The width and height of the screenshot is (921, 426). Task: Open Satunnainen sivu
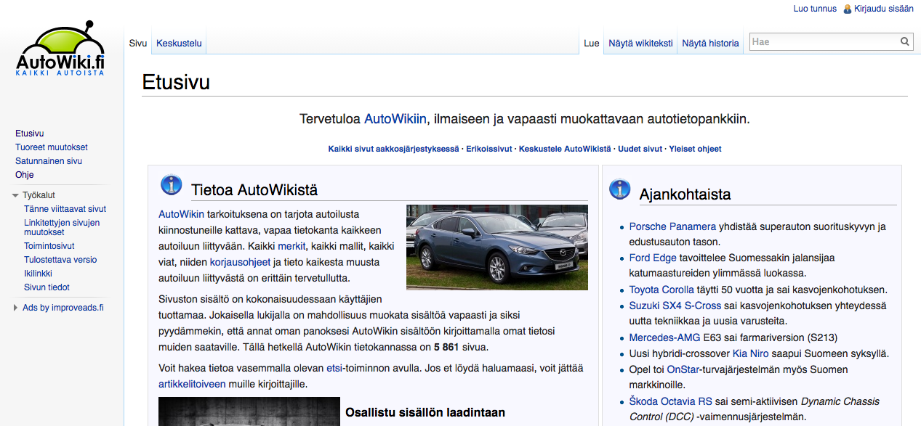(x=49, y=161)
